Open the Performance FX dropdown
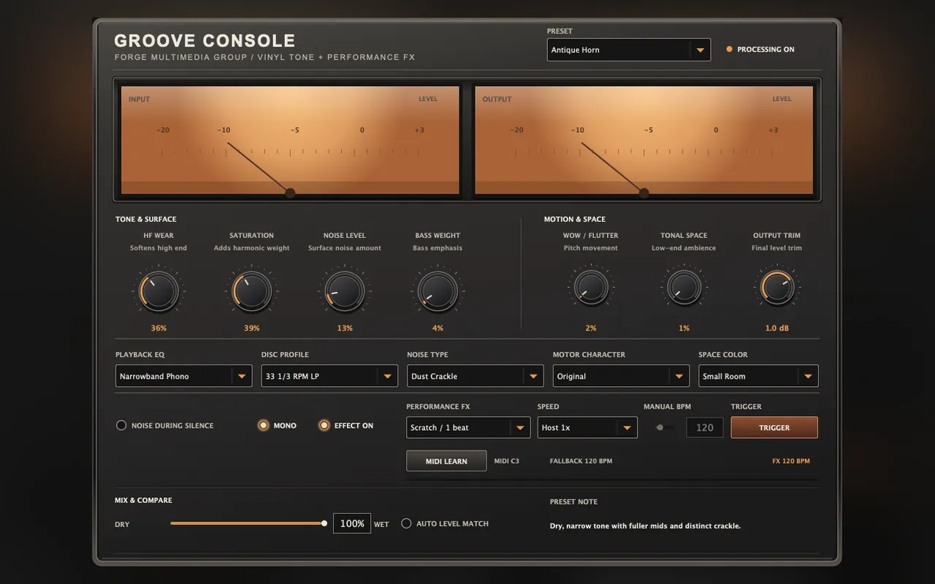This screenshot has height=584, width=935. point(468,427)
